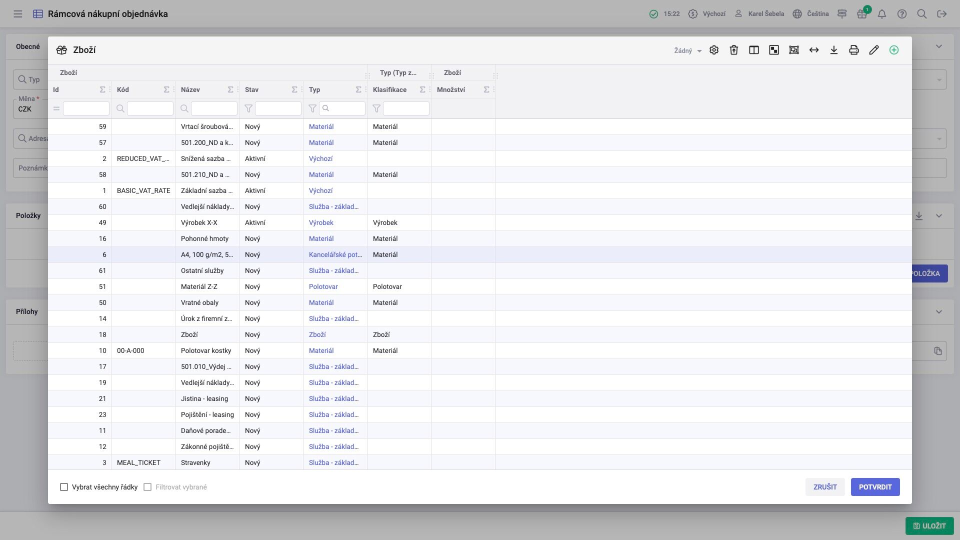Open the hamburger main menu

click(18, 14)
